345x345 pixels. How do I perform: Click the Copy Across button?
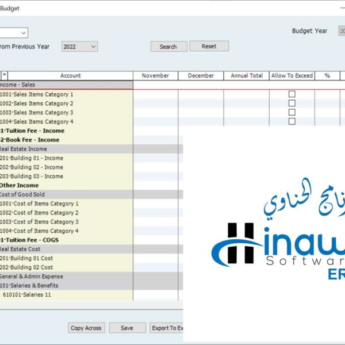pyautogui.click(x=86, y=328)
